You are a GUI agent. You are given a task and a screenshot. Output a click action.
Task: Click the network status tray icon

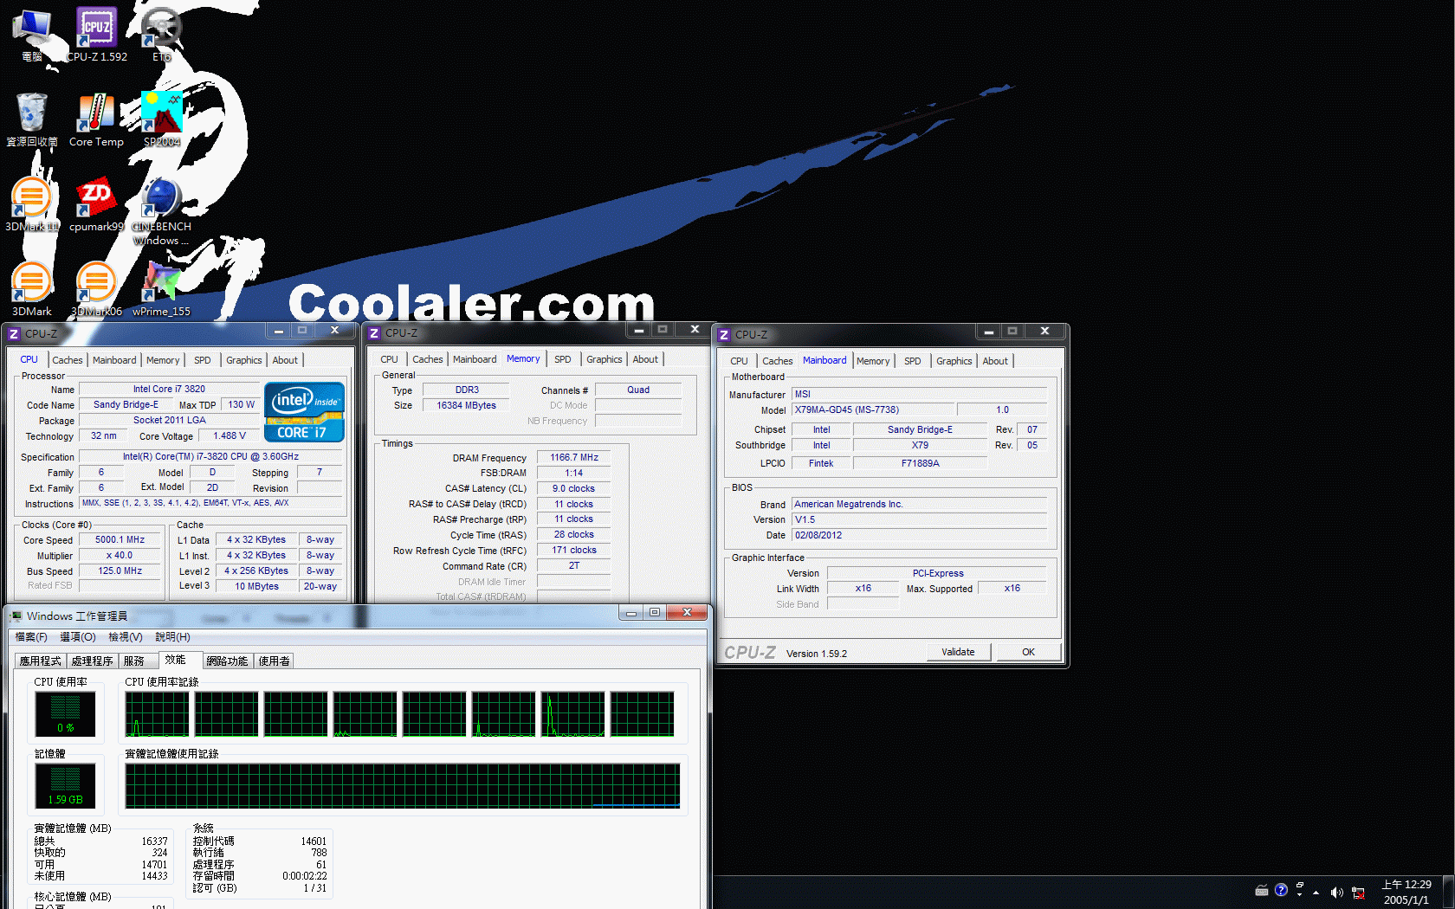point(1358,893)
